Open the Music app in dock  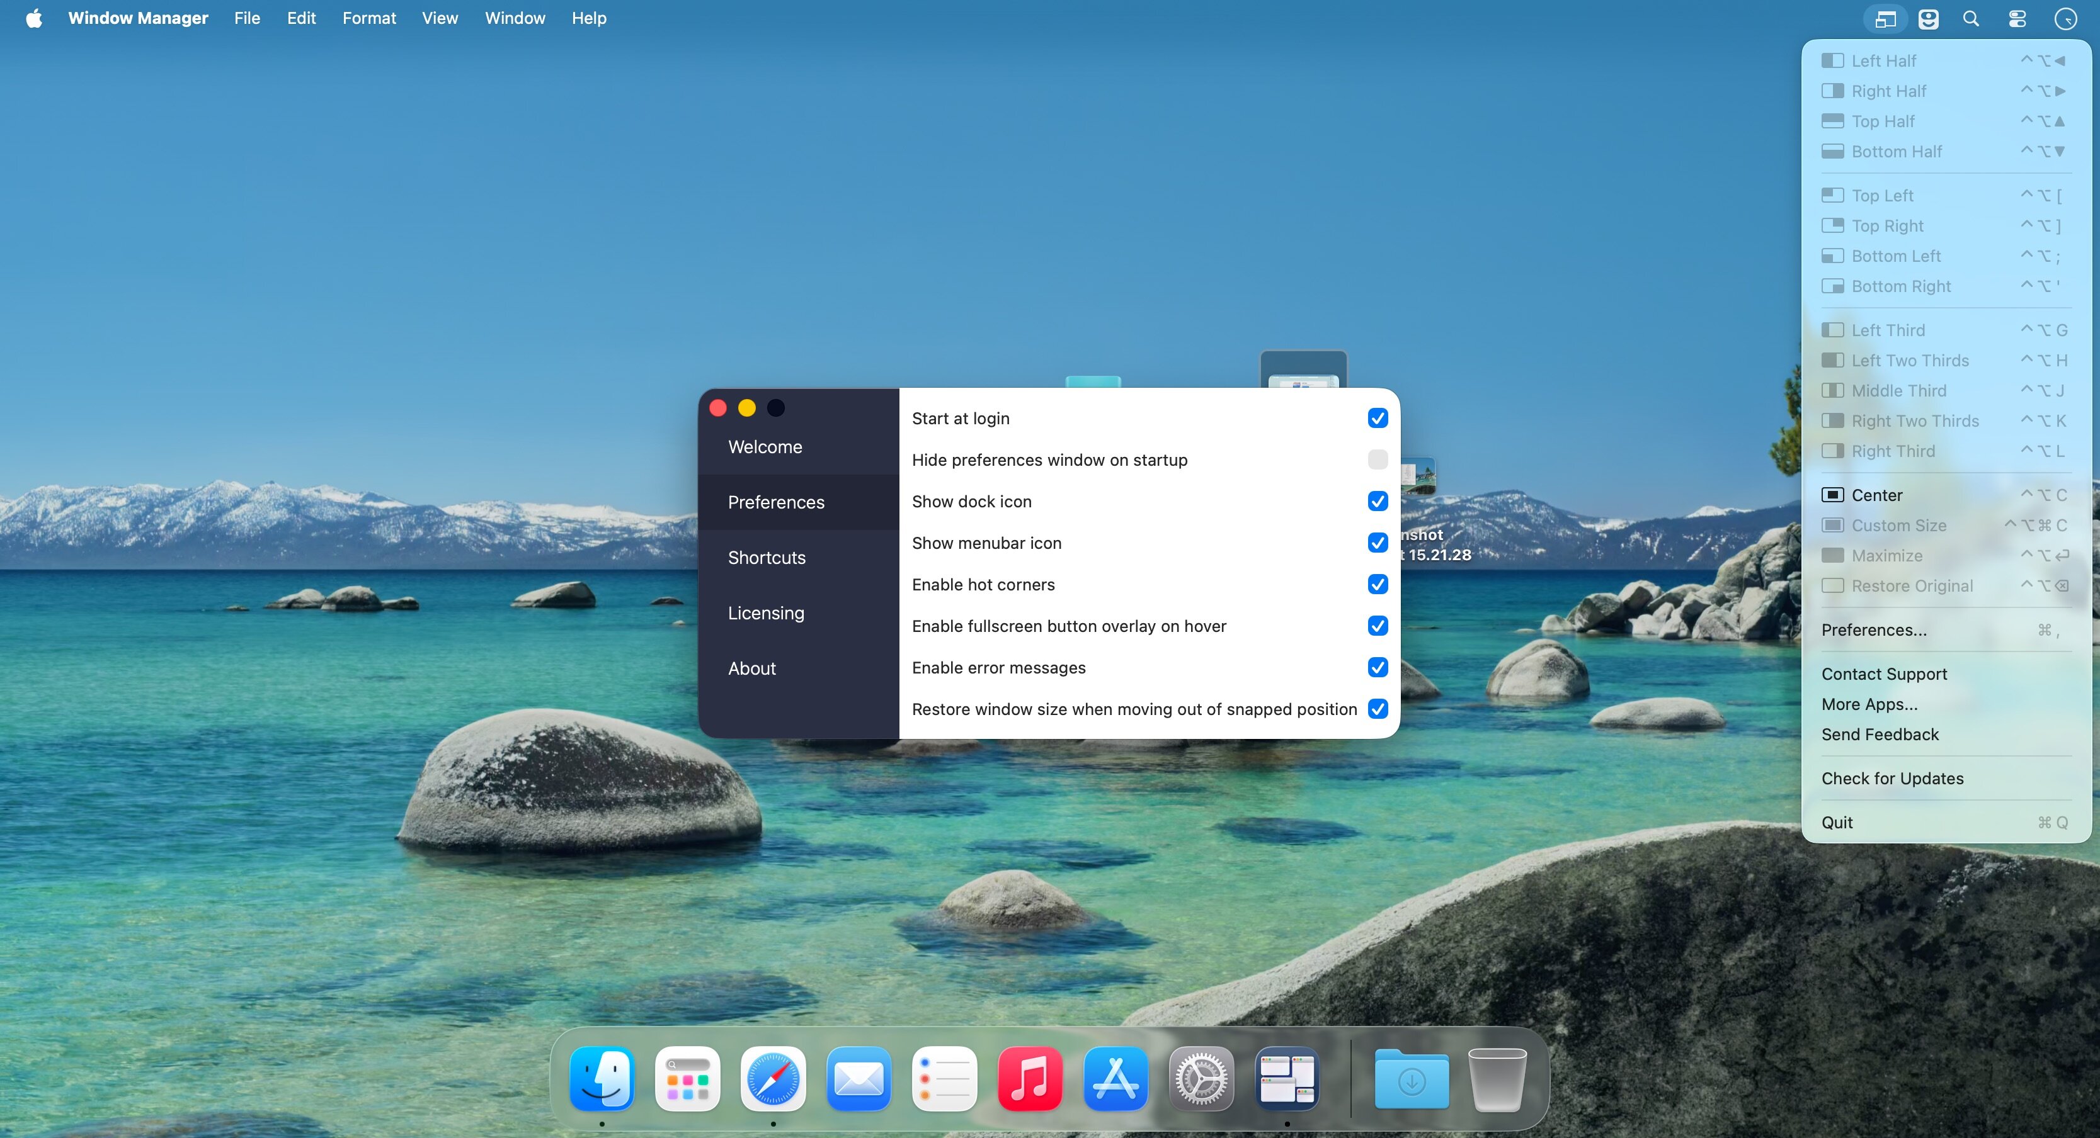(x=1030, y=1079)
